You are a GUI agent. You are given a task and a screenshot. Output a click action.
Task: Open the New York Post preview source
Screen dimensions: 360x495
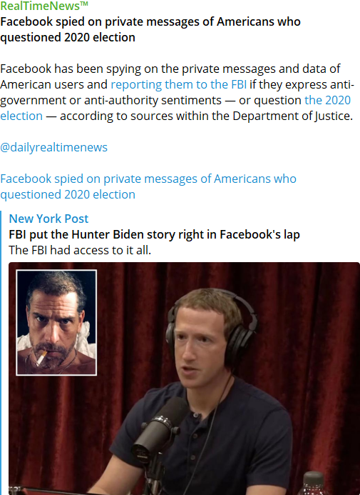pos(48,219)
